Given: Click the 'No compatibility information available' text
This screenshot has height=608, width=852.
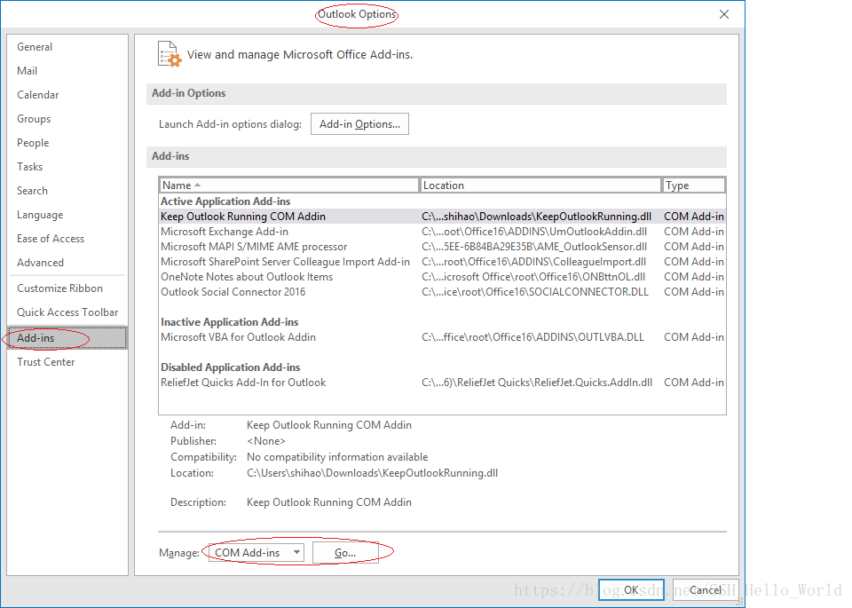Looking at the screenshot, I should 337,457.
